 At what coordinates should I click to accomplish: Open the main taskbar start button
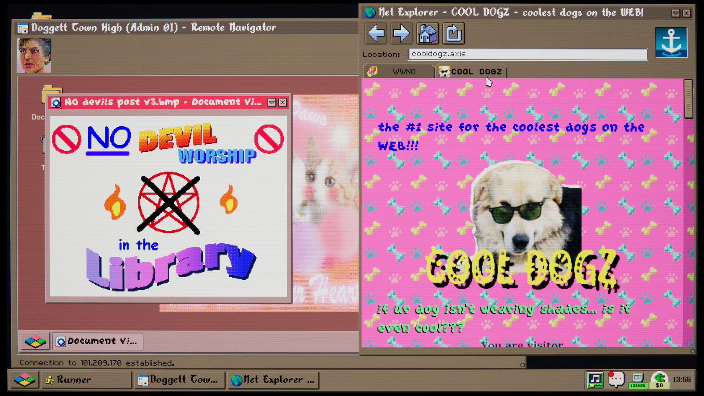tap(25, 380)
